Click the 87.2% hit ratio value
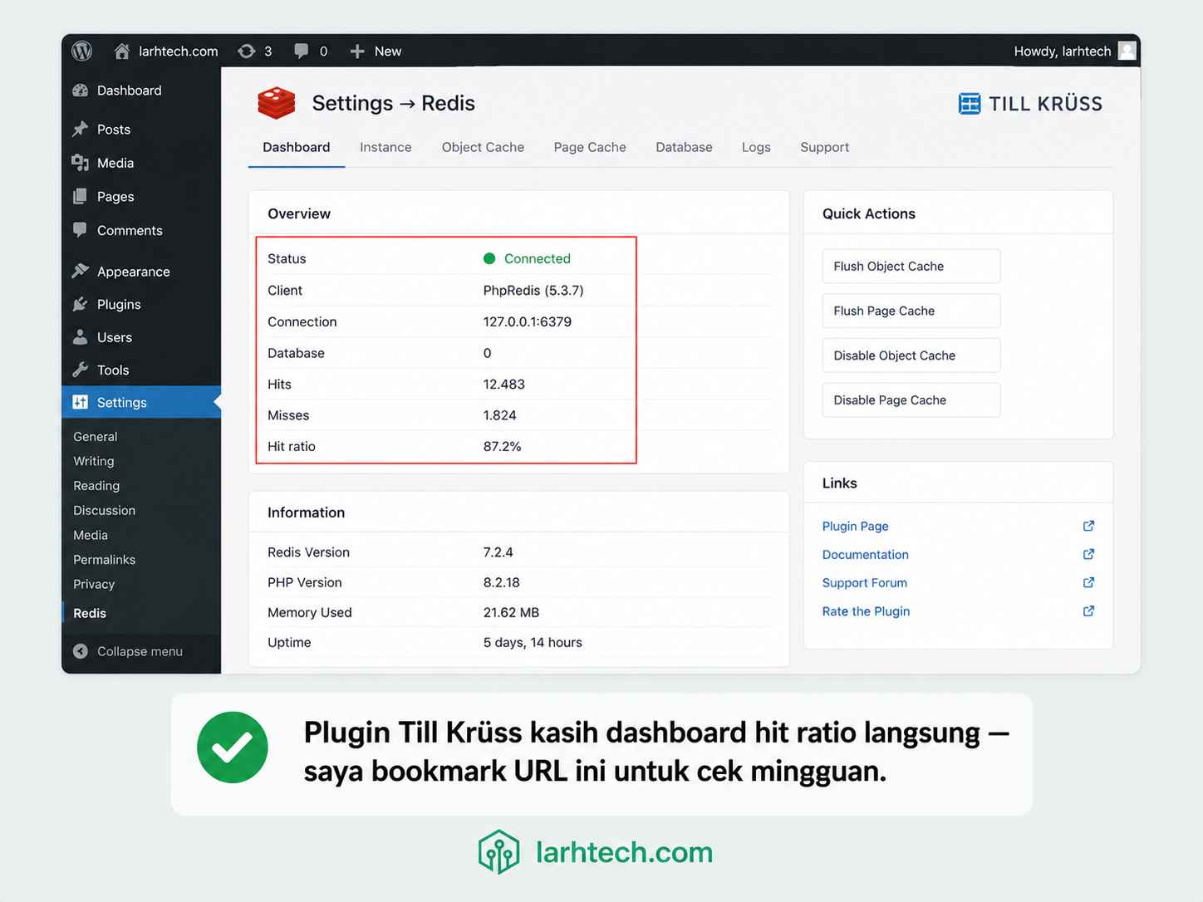The width and height of the screenshot is (1203, 902). pyautogui.click(x=502, y=446)
